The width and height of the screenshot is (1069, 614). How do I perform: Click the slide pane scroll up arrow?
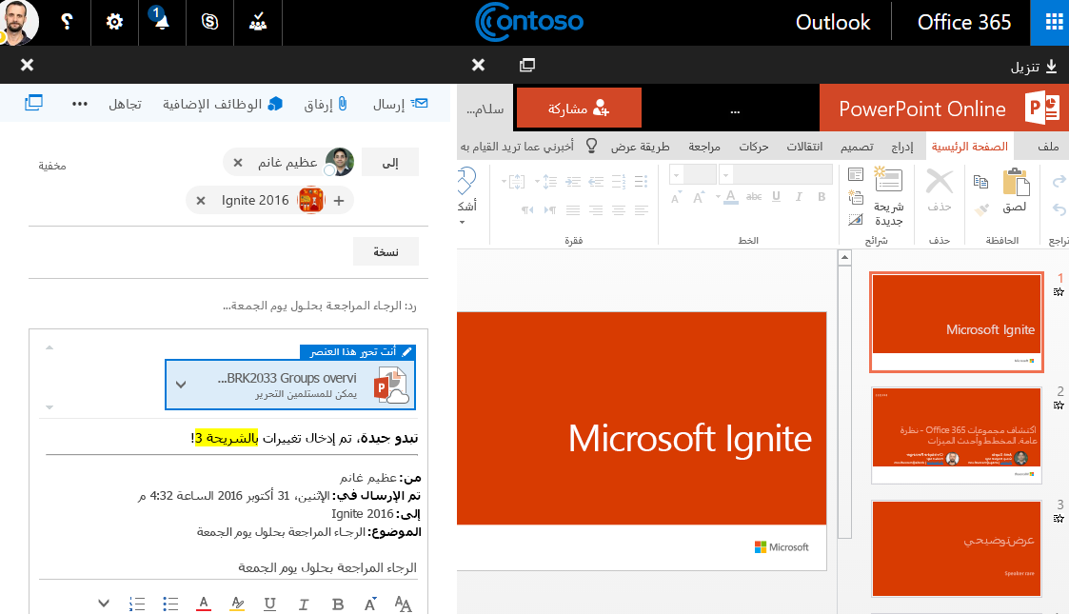(x=844, y=257)
